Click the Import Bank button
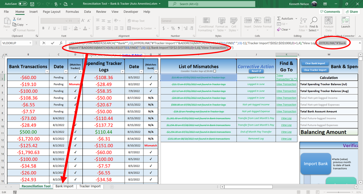This screenshot has height=194, width=363. tap(316, 164)
